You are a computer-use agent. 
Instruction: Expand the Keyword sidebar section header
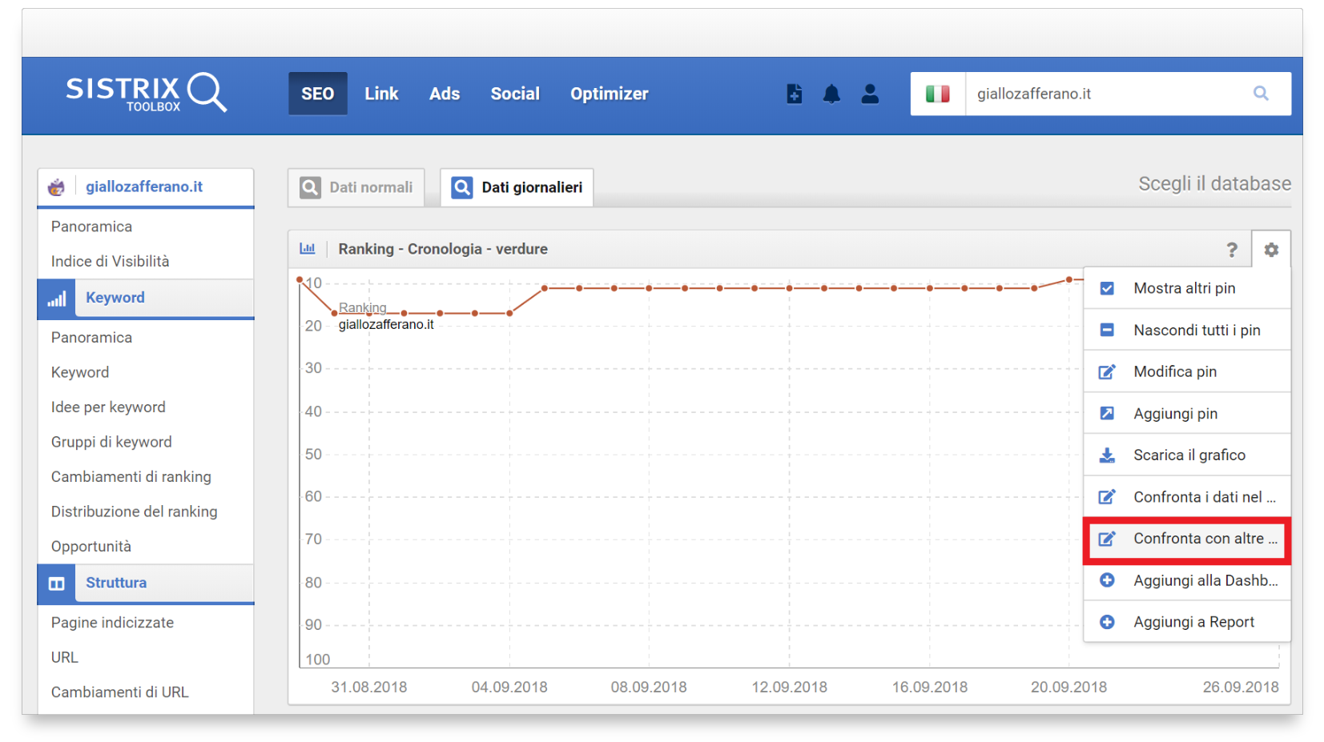click(146, 299)
